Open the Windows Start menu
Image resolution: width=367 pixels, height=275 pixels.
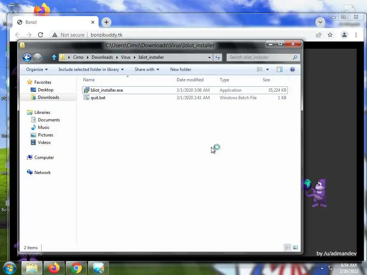tap(9, 268)
